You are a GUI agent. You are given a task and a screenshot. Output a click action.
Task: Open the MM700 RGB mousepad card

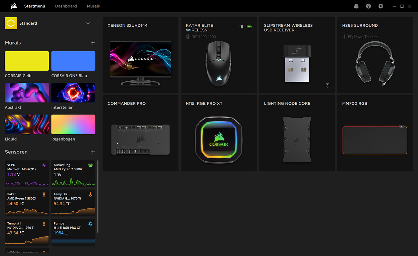coord(375,133)
